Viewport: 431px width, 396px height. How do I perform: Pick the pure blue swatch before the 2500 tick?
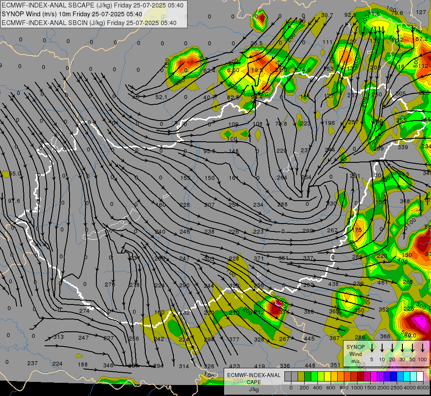click(393, 376)
